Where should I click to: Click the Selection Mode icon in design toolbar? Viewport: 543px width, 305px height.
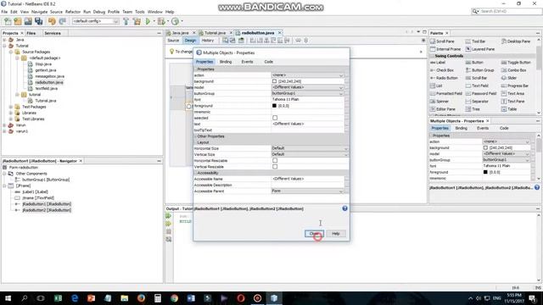pyautogui.click(x=225, y=41)
